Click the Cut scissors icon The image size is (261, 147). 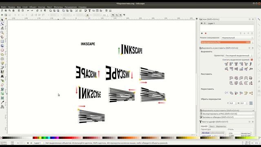[x=41, y=11]
